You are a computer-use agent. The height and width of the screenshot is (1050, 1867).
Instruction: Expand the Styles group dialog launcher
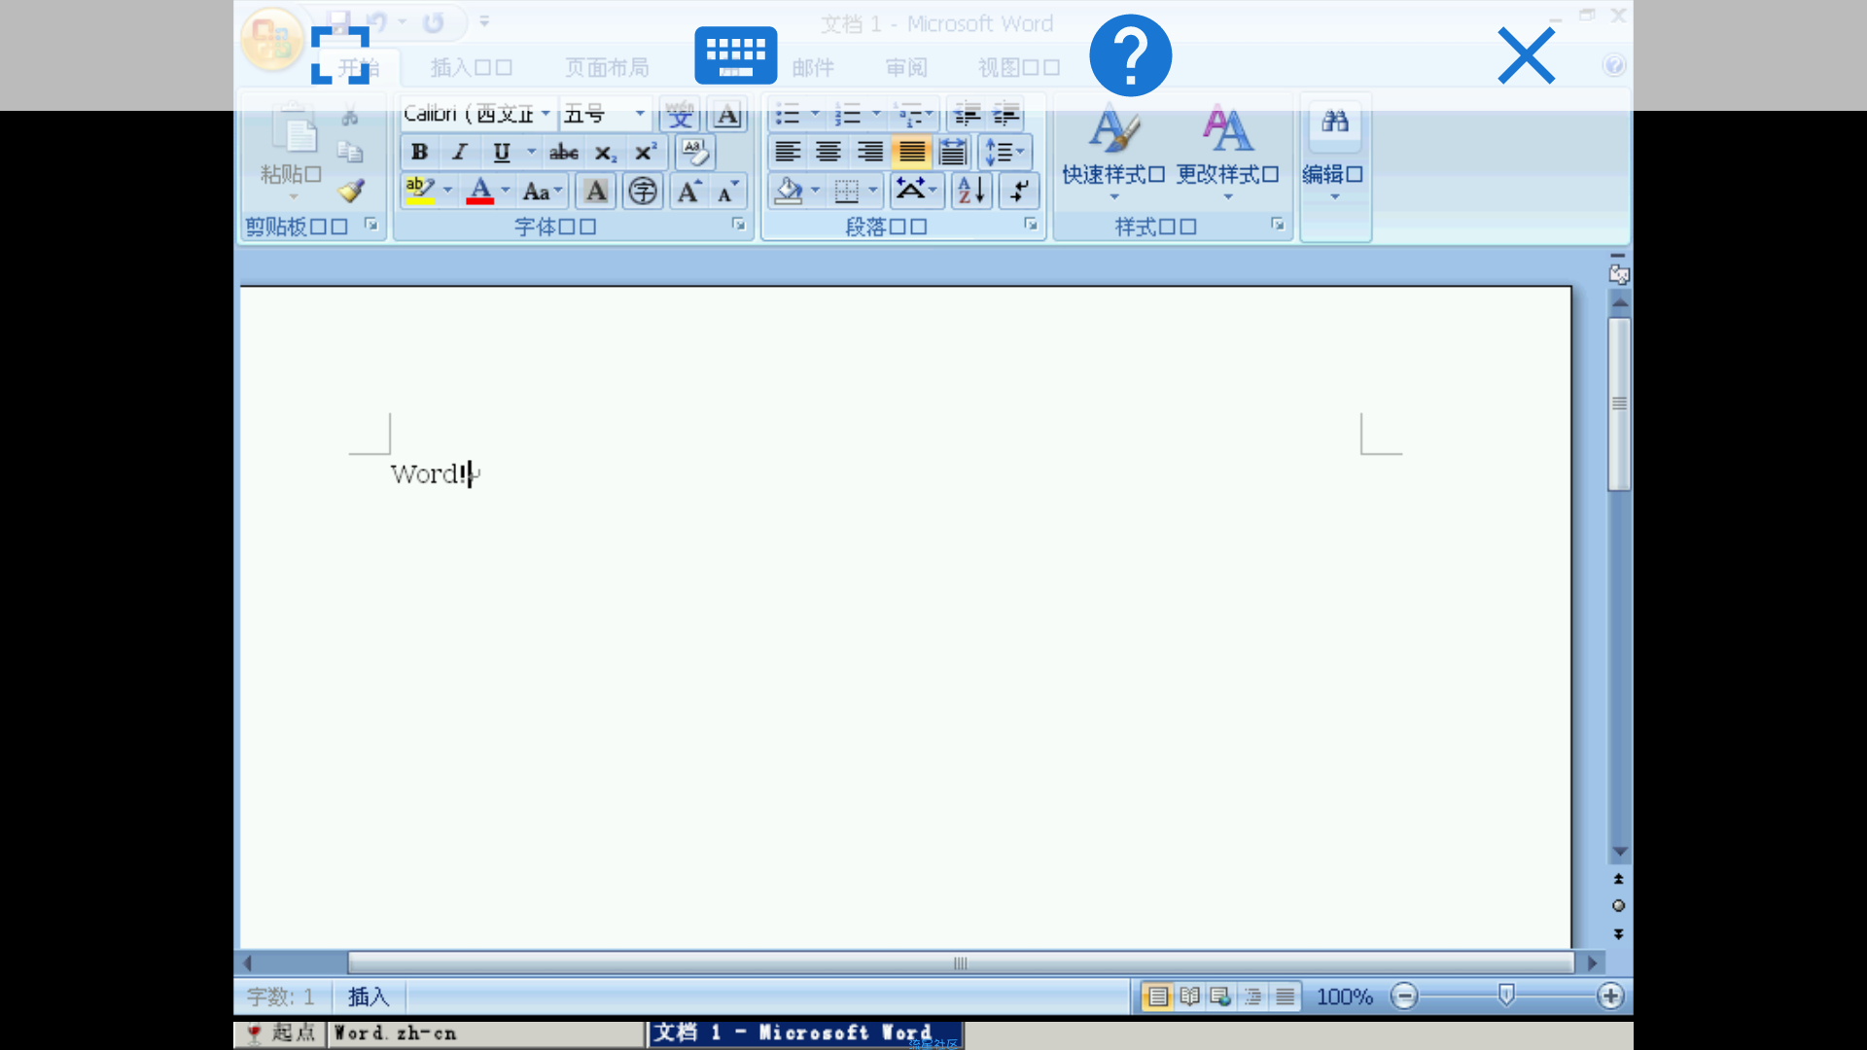point(1278,225)
